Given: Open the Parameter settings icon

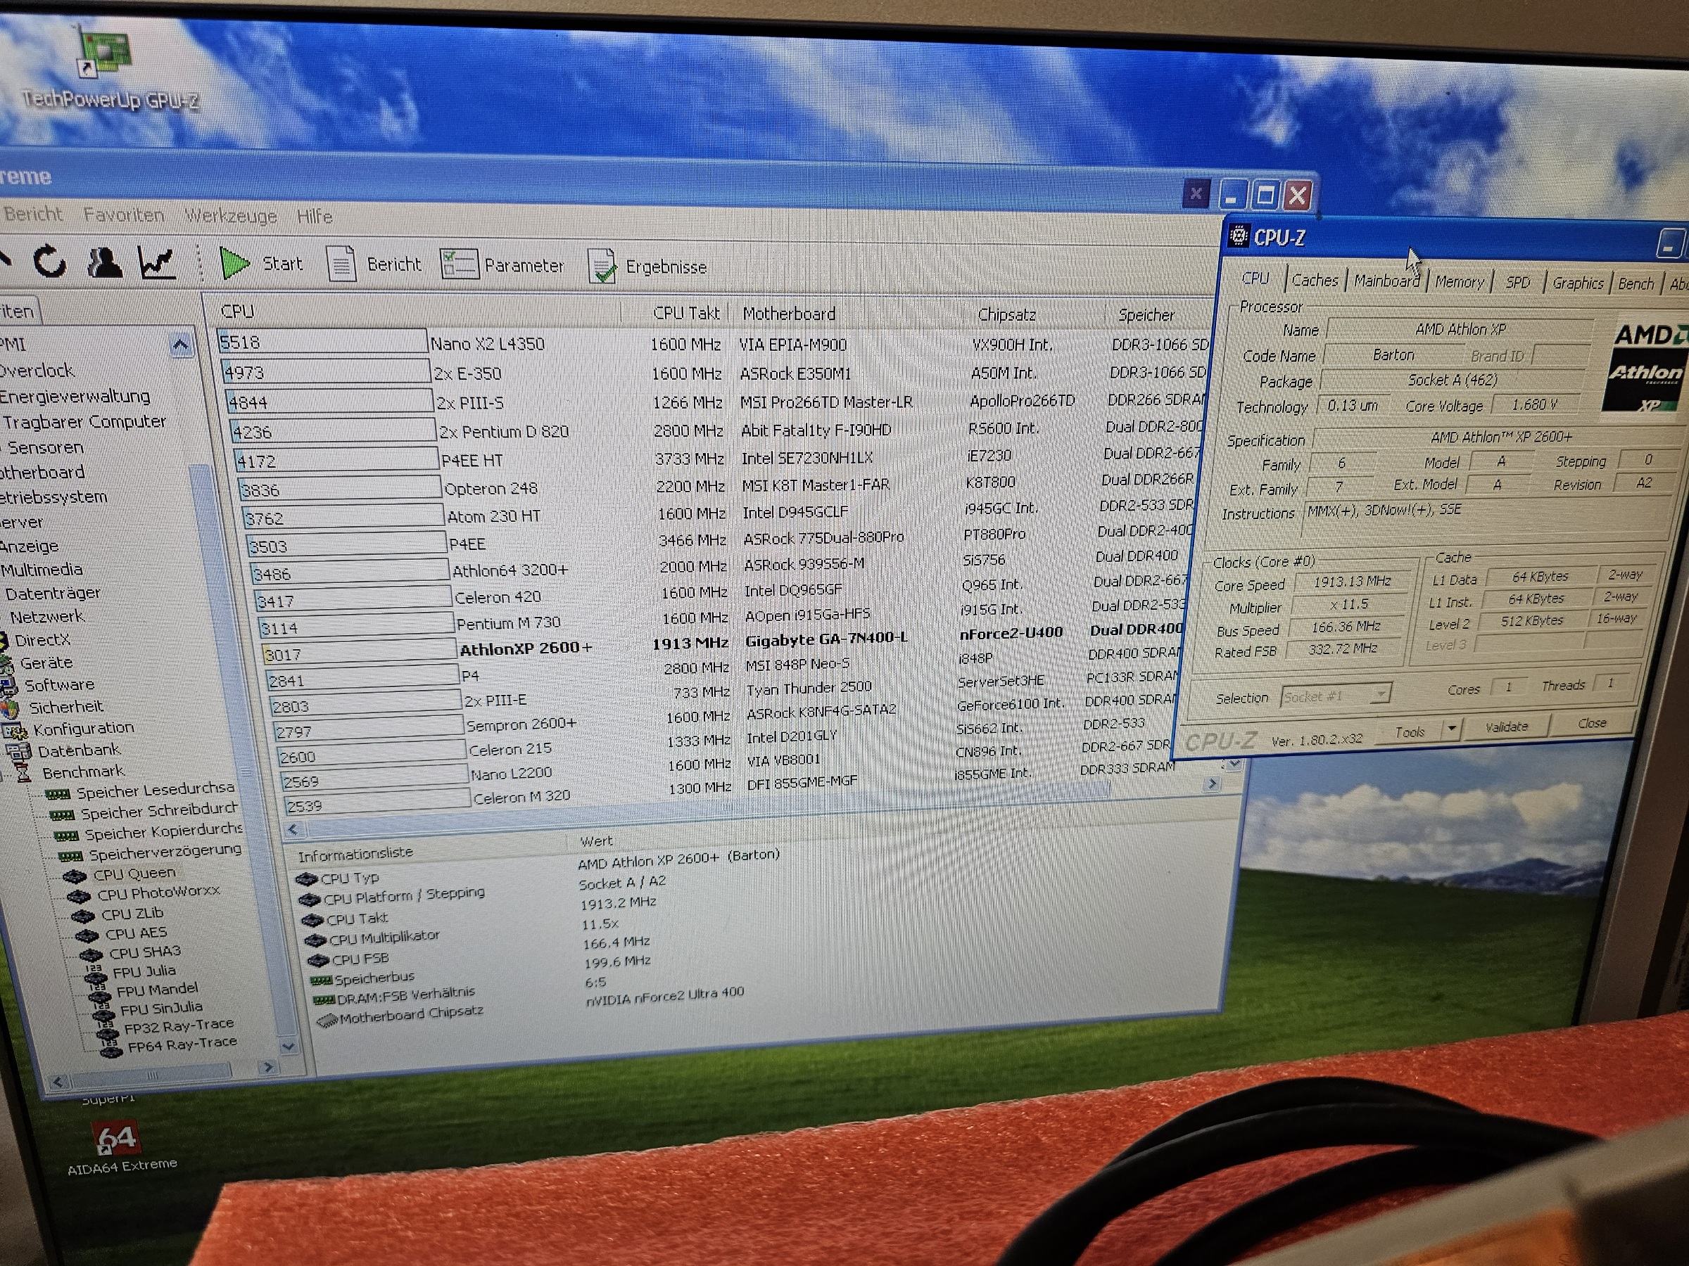Looking at the screenshot, I should click(x=459, y=264).
